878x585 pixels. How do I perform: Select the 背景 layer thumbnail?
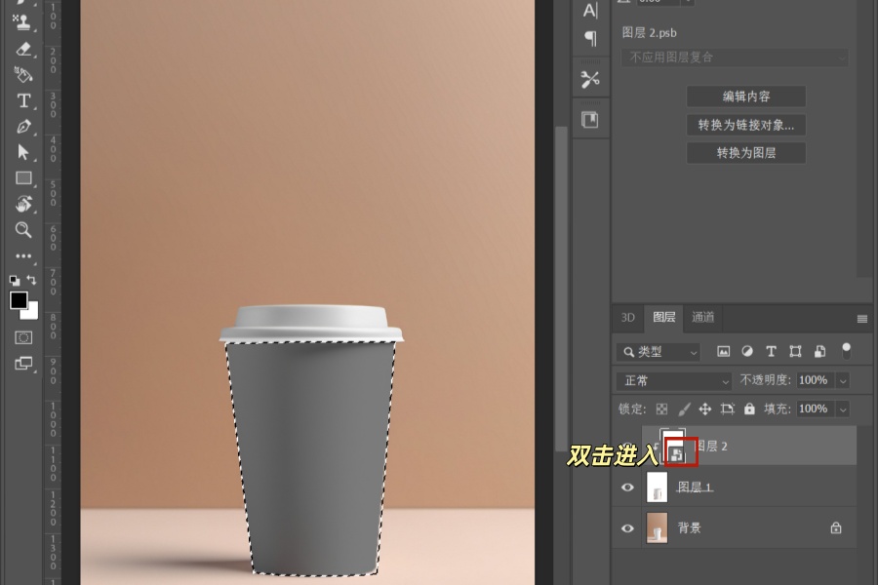pyautogui.click(x=657, y=527)
